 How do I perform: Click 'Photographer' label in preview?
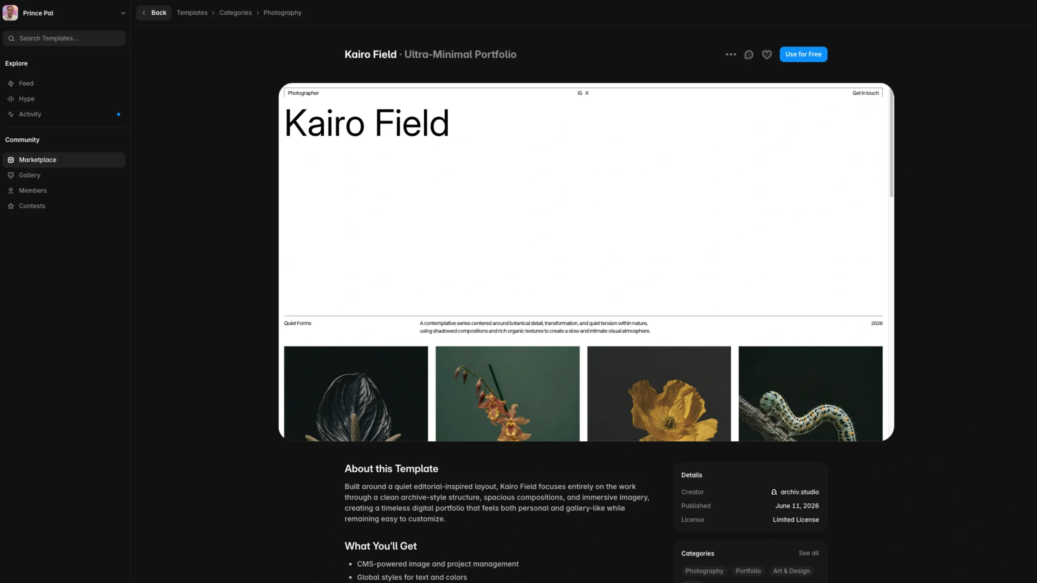(303, 93)
